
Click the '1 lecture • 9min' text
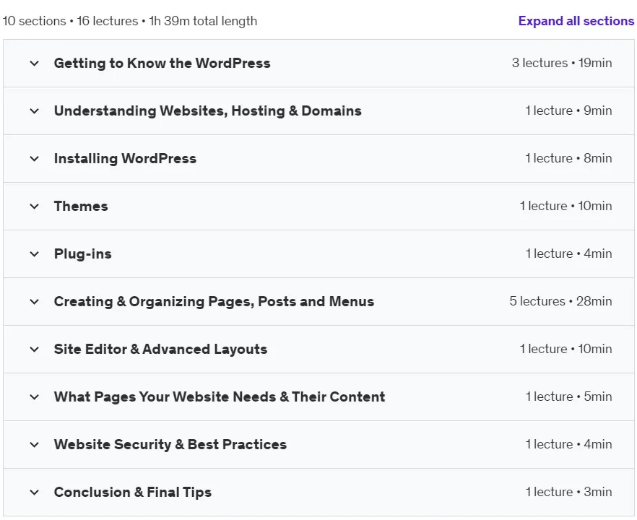pos(568,110)
